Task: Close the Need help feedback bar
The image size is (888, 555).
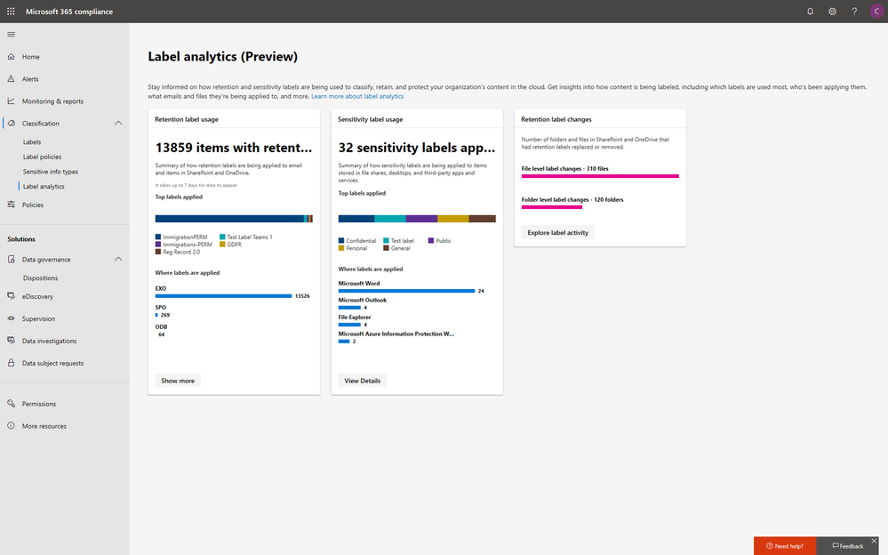Action: (x=874, y=541)
